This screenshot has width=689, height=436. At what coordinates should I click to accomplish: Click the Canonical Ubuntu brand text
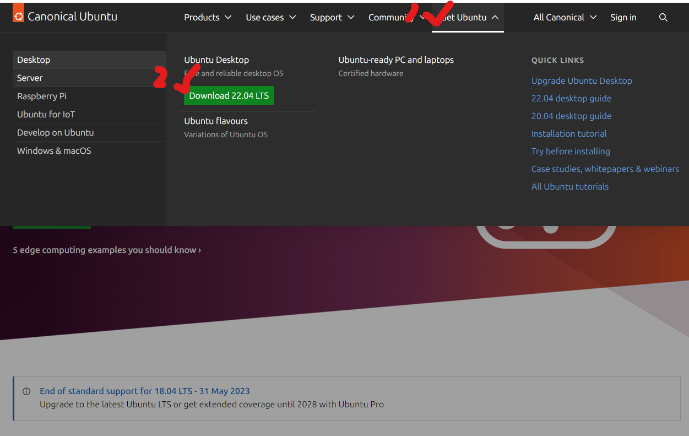coord(72,17)
